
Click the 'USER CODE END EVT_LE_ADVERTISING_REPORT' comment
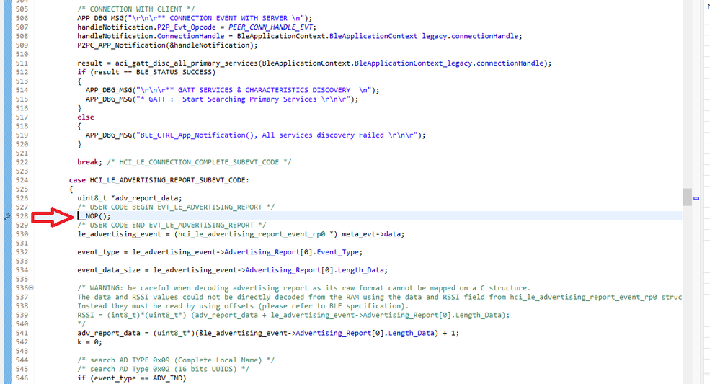[172, 225]
